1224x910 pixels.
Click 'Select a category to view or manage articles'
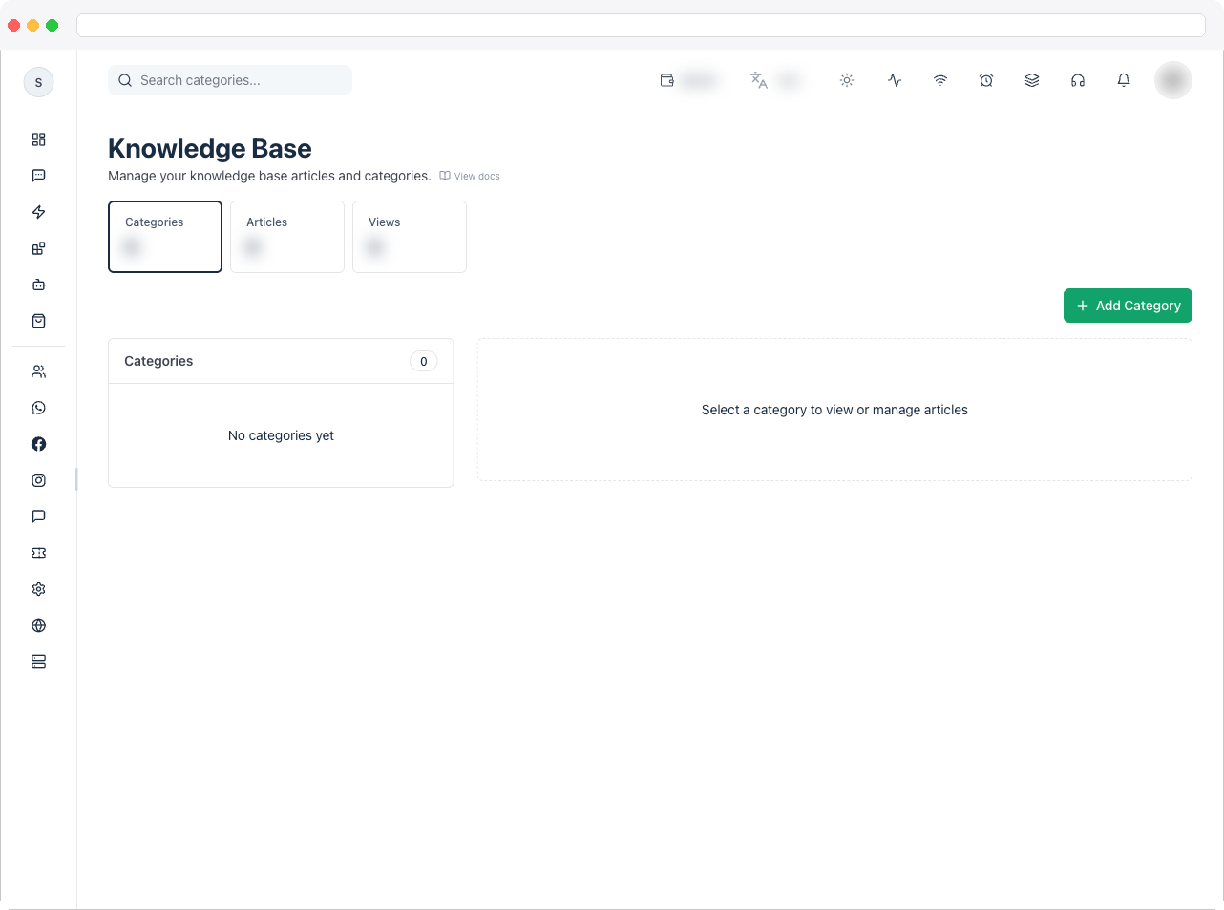click(834, 410)
